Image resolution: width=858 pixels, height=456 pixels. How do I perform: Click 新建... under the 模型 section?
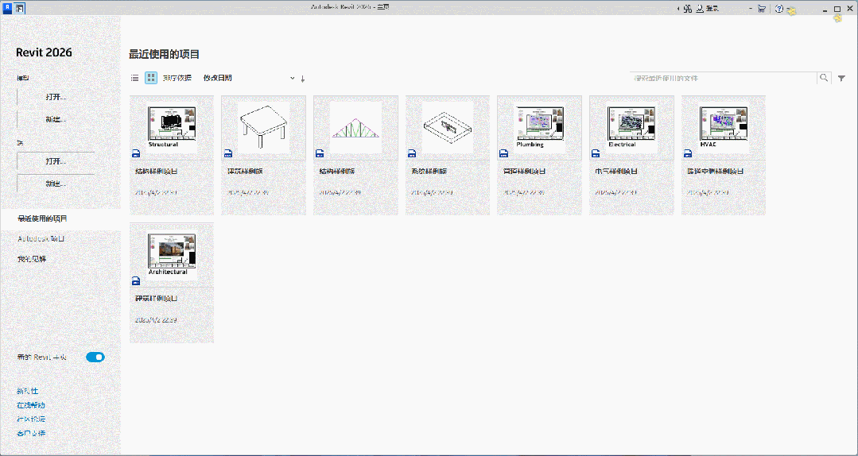click(x=56, y=119)
